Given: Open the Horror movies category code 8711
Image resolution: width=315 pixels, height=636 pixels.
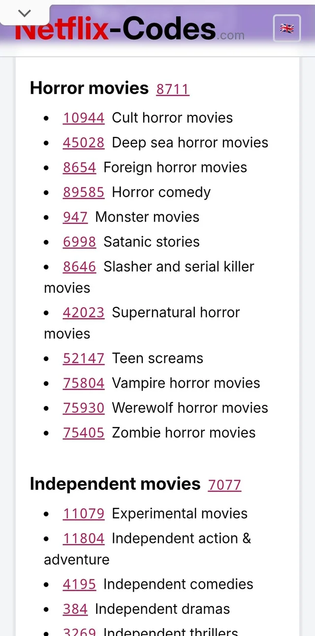Looking at the screenshot, I should (x=172, y=90).
